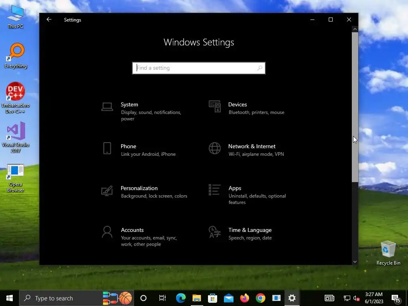Open the System settings laptop icon

click(107, 107)
